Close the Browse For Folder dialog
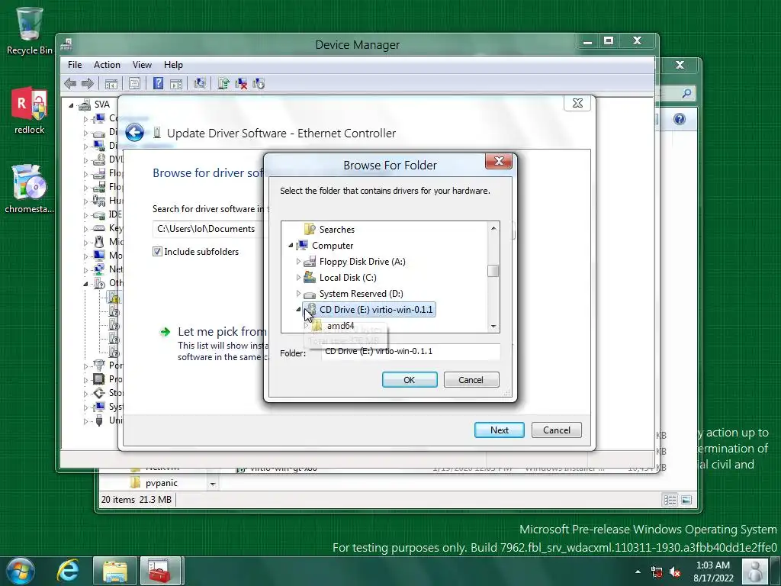Viewport: 781px width, 586px height. tap(499, 161)
